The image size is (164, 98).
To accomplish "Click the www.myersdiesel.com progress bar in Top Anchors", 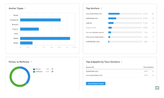I will 125,14.
